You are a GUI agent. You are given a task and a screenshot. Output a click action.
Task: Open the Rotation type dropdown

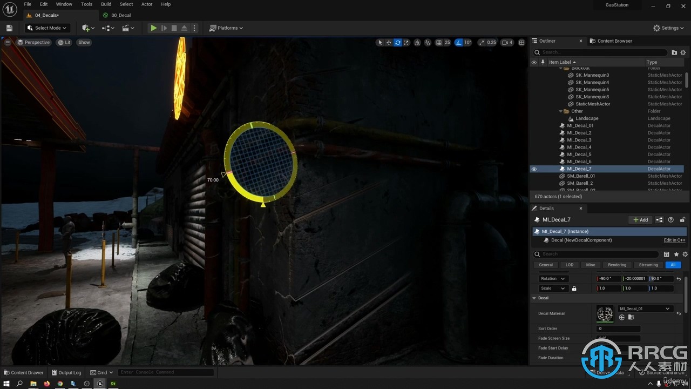coord(553,279)
